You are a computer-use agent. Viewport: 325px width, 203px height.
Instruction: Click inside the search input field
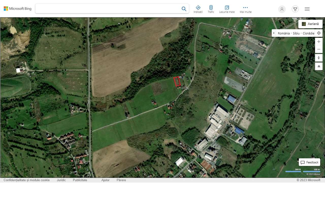click(x=109, y=9)
